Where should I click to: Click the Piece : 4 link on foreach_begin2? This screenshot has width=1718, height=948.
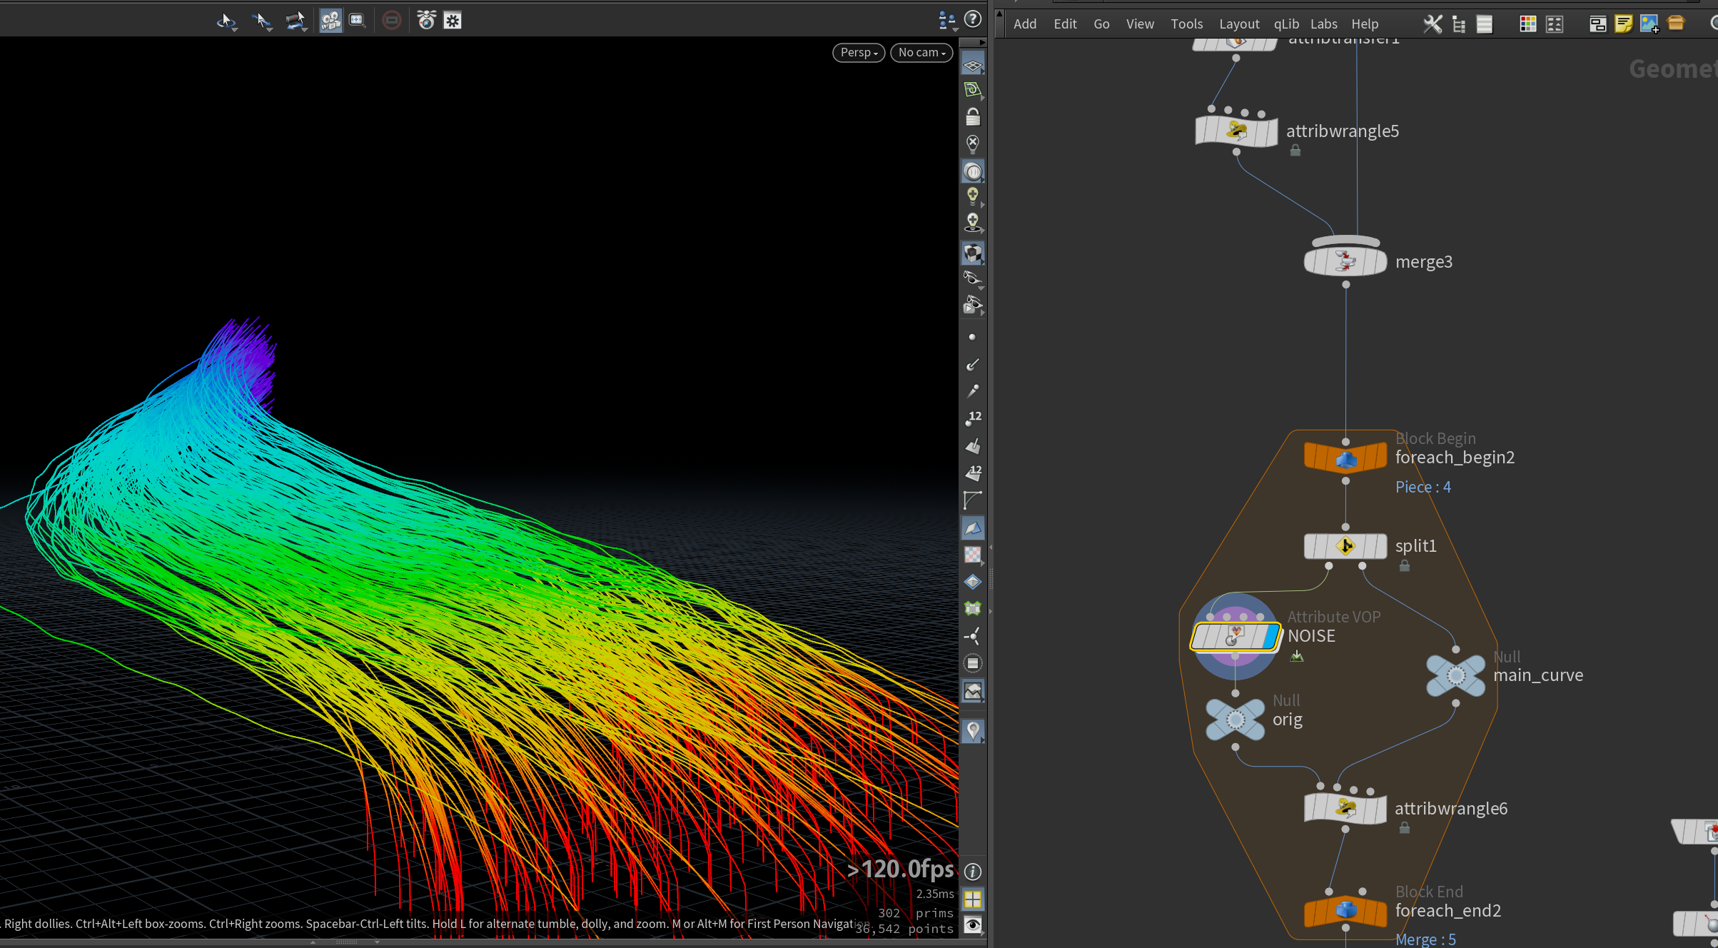1423,487
